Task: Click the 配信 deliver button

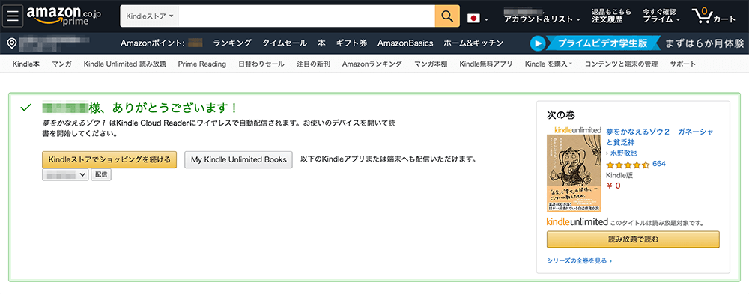Action: pos(101,175)
